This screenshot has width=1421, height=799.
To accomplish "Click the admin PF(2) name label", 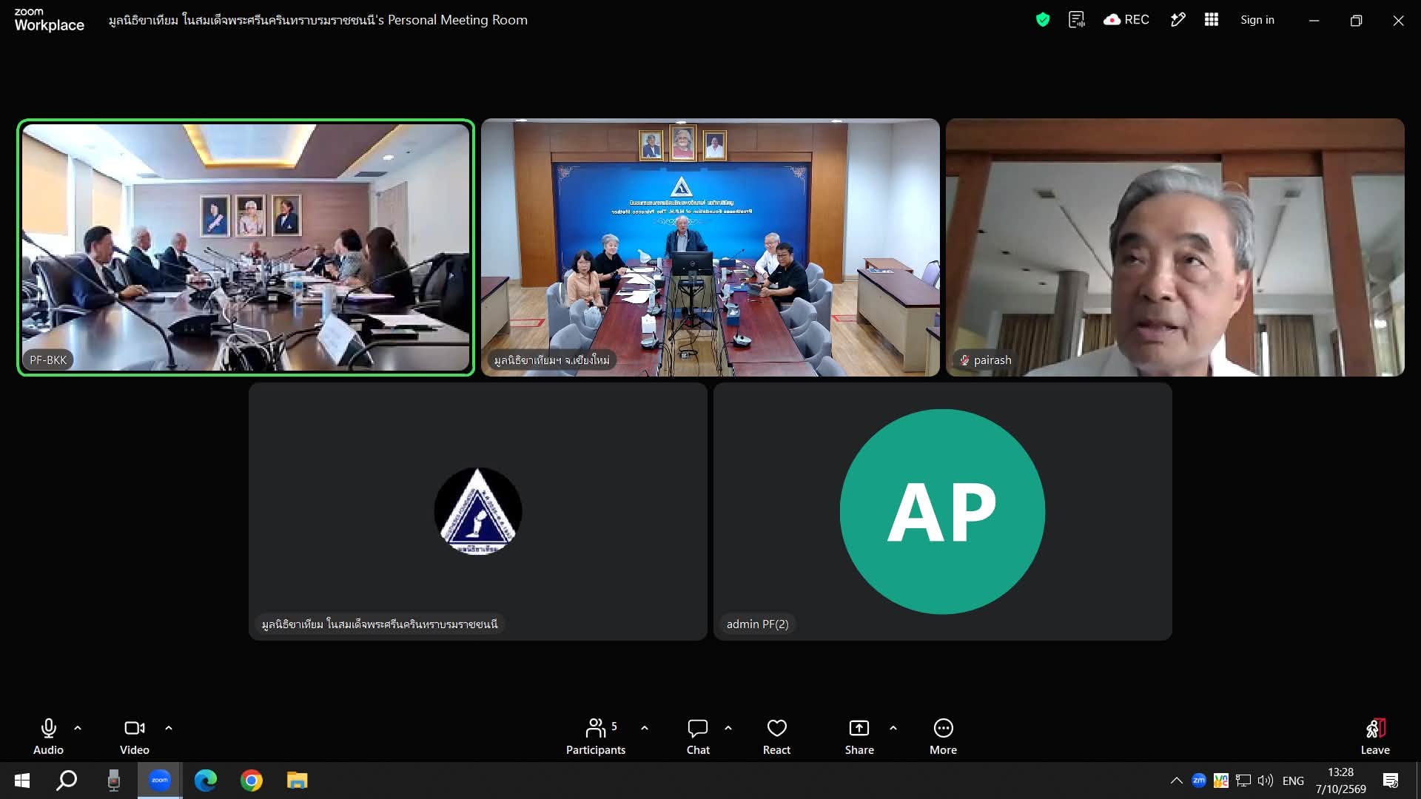I will click(757, 624).
